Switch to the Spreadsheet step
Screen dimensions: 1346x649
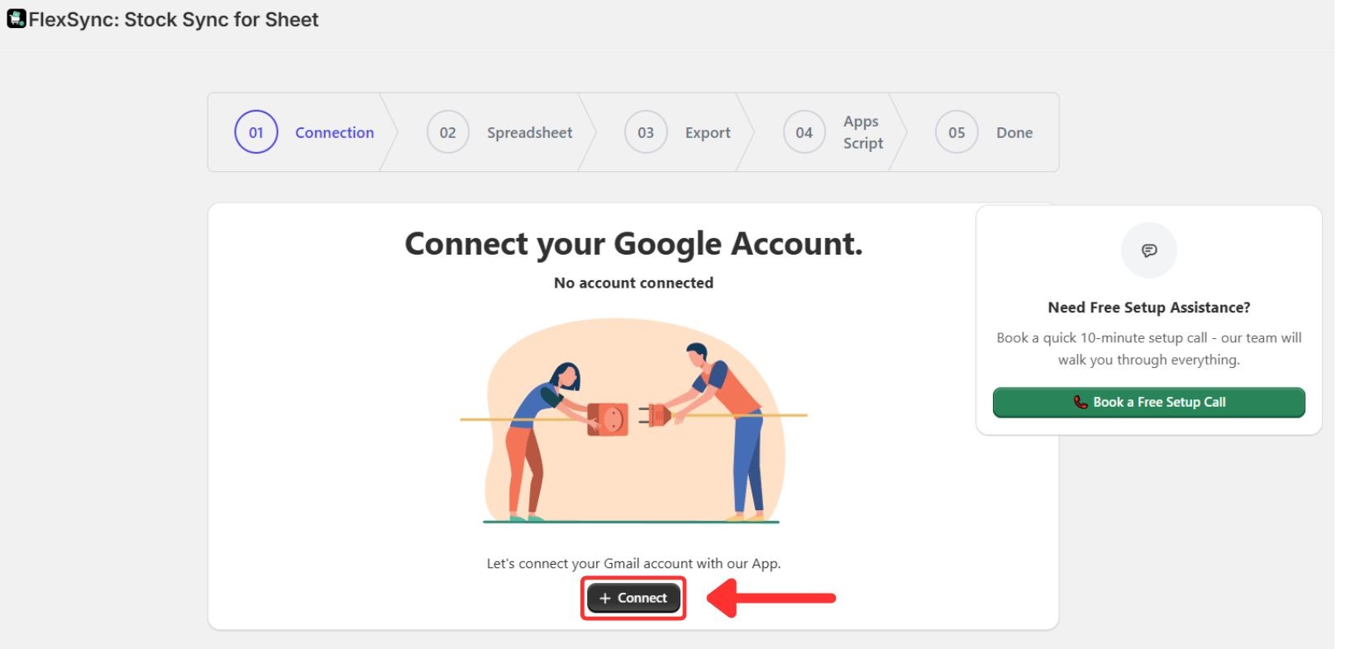pyautogui.click(x=529, y=132)
